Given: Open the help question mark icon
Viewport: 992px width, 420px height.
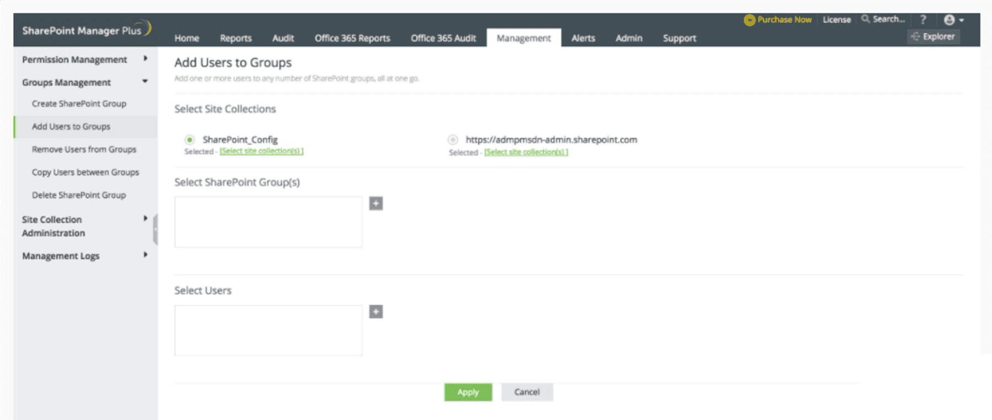Looking at the screenshot, I should tap(923, 20).
